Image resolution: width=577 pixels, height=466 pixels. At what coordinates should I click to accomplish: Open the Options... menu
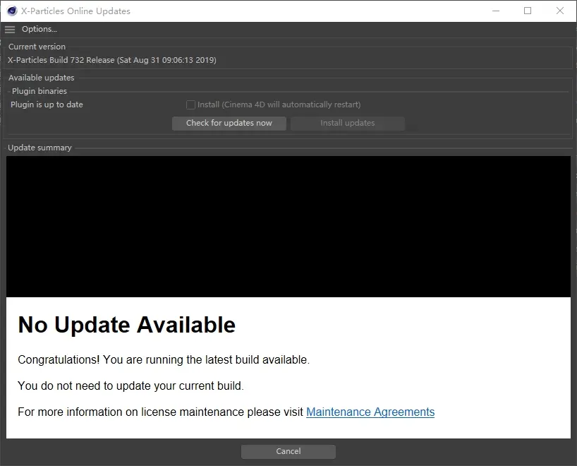(x=39, y=30)
